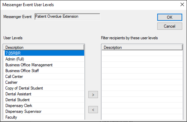This screenshot has height=122, width=187.
Task: Click the add arrow (>) button
Action: [93, 95]
